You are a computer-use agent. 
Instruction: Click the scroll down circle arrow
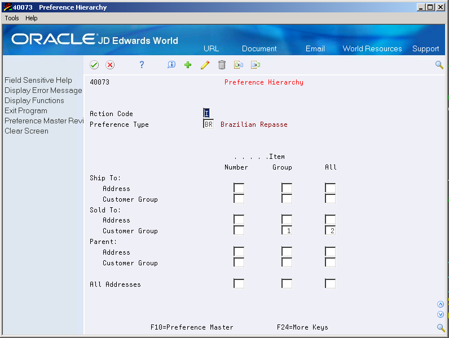point(441,314)
